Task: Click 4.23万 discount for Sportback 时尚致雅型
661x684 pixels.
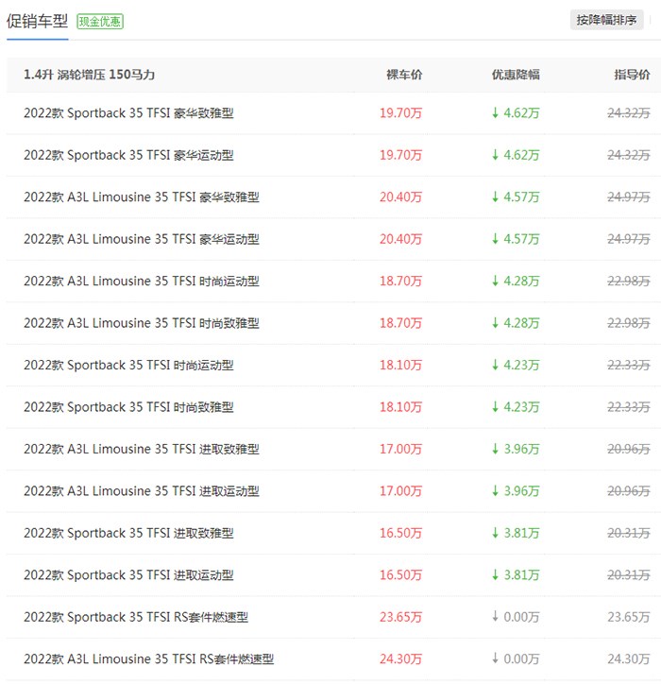Action: (516, 407)
